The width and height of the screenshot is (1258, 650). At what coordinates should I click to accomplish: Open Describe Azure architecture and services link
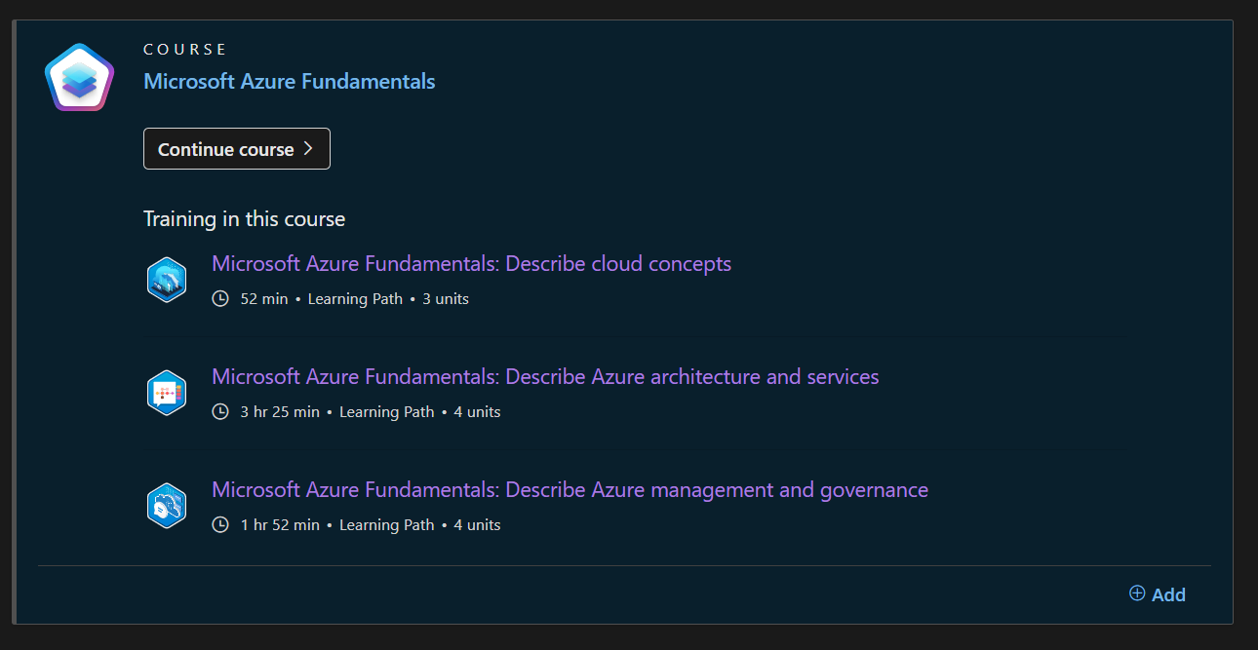click(x=545, y=377)
